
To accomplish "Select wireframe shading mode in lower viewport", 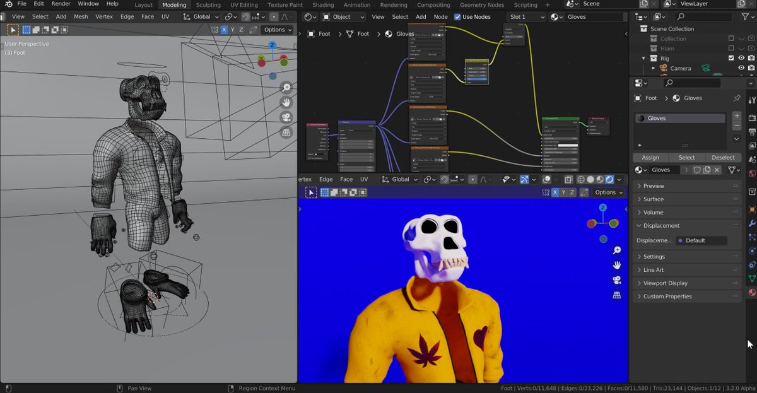I will click(x=580, y=180).
